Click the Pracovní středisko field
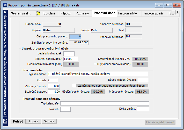 [x=134, y=37]
